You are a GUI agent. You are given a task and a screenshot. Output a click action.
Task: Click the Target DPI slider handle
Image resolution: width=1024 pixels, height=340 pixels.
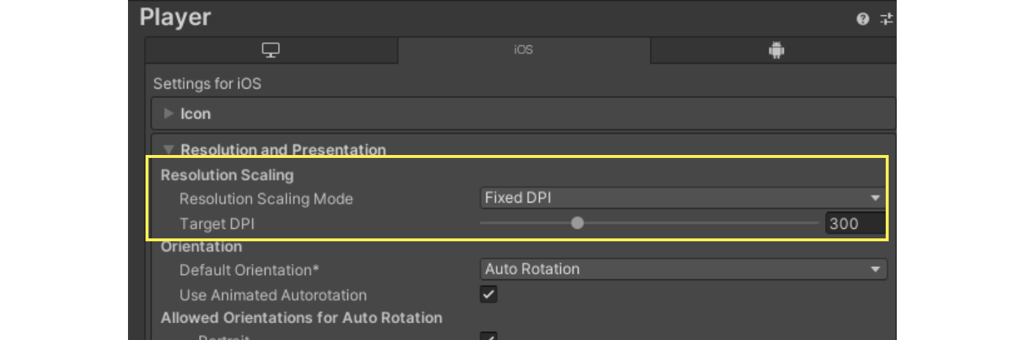(x=578, y=223)
